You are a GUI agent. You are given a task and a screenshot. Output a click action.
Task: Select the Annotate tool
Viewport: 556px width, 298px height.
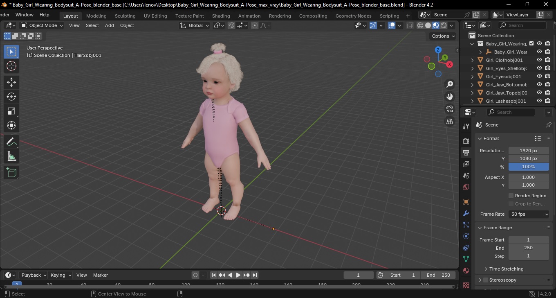point(11,142)
